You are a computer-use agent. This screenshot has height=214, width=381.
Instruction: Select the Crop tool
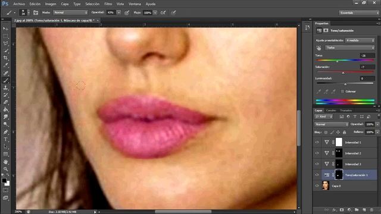click(5, 58)
